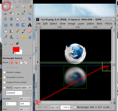Set selection mode to Add

point(16,62)
